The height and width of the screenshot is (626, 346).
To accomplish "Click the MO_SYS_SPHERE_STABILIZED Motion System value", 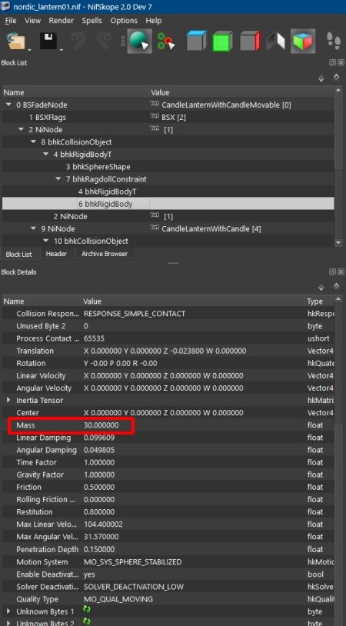I will [132, 561].
